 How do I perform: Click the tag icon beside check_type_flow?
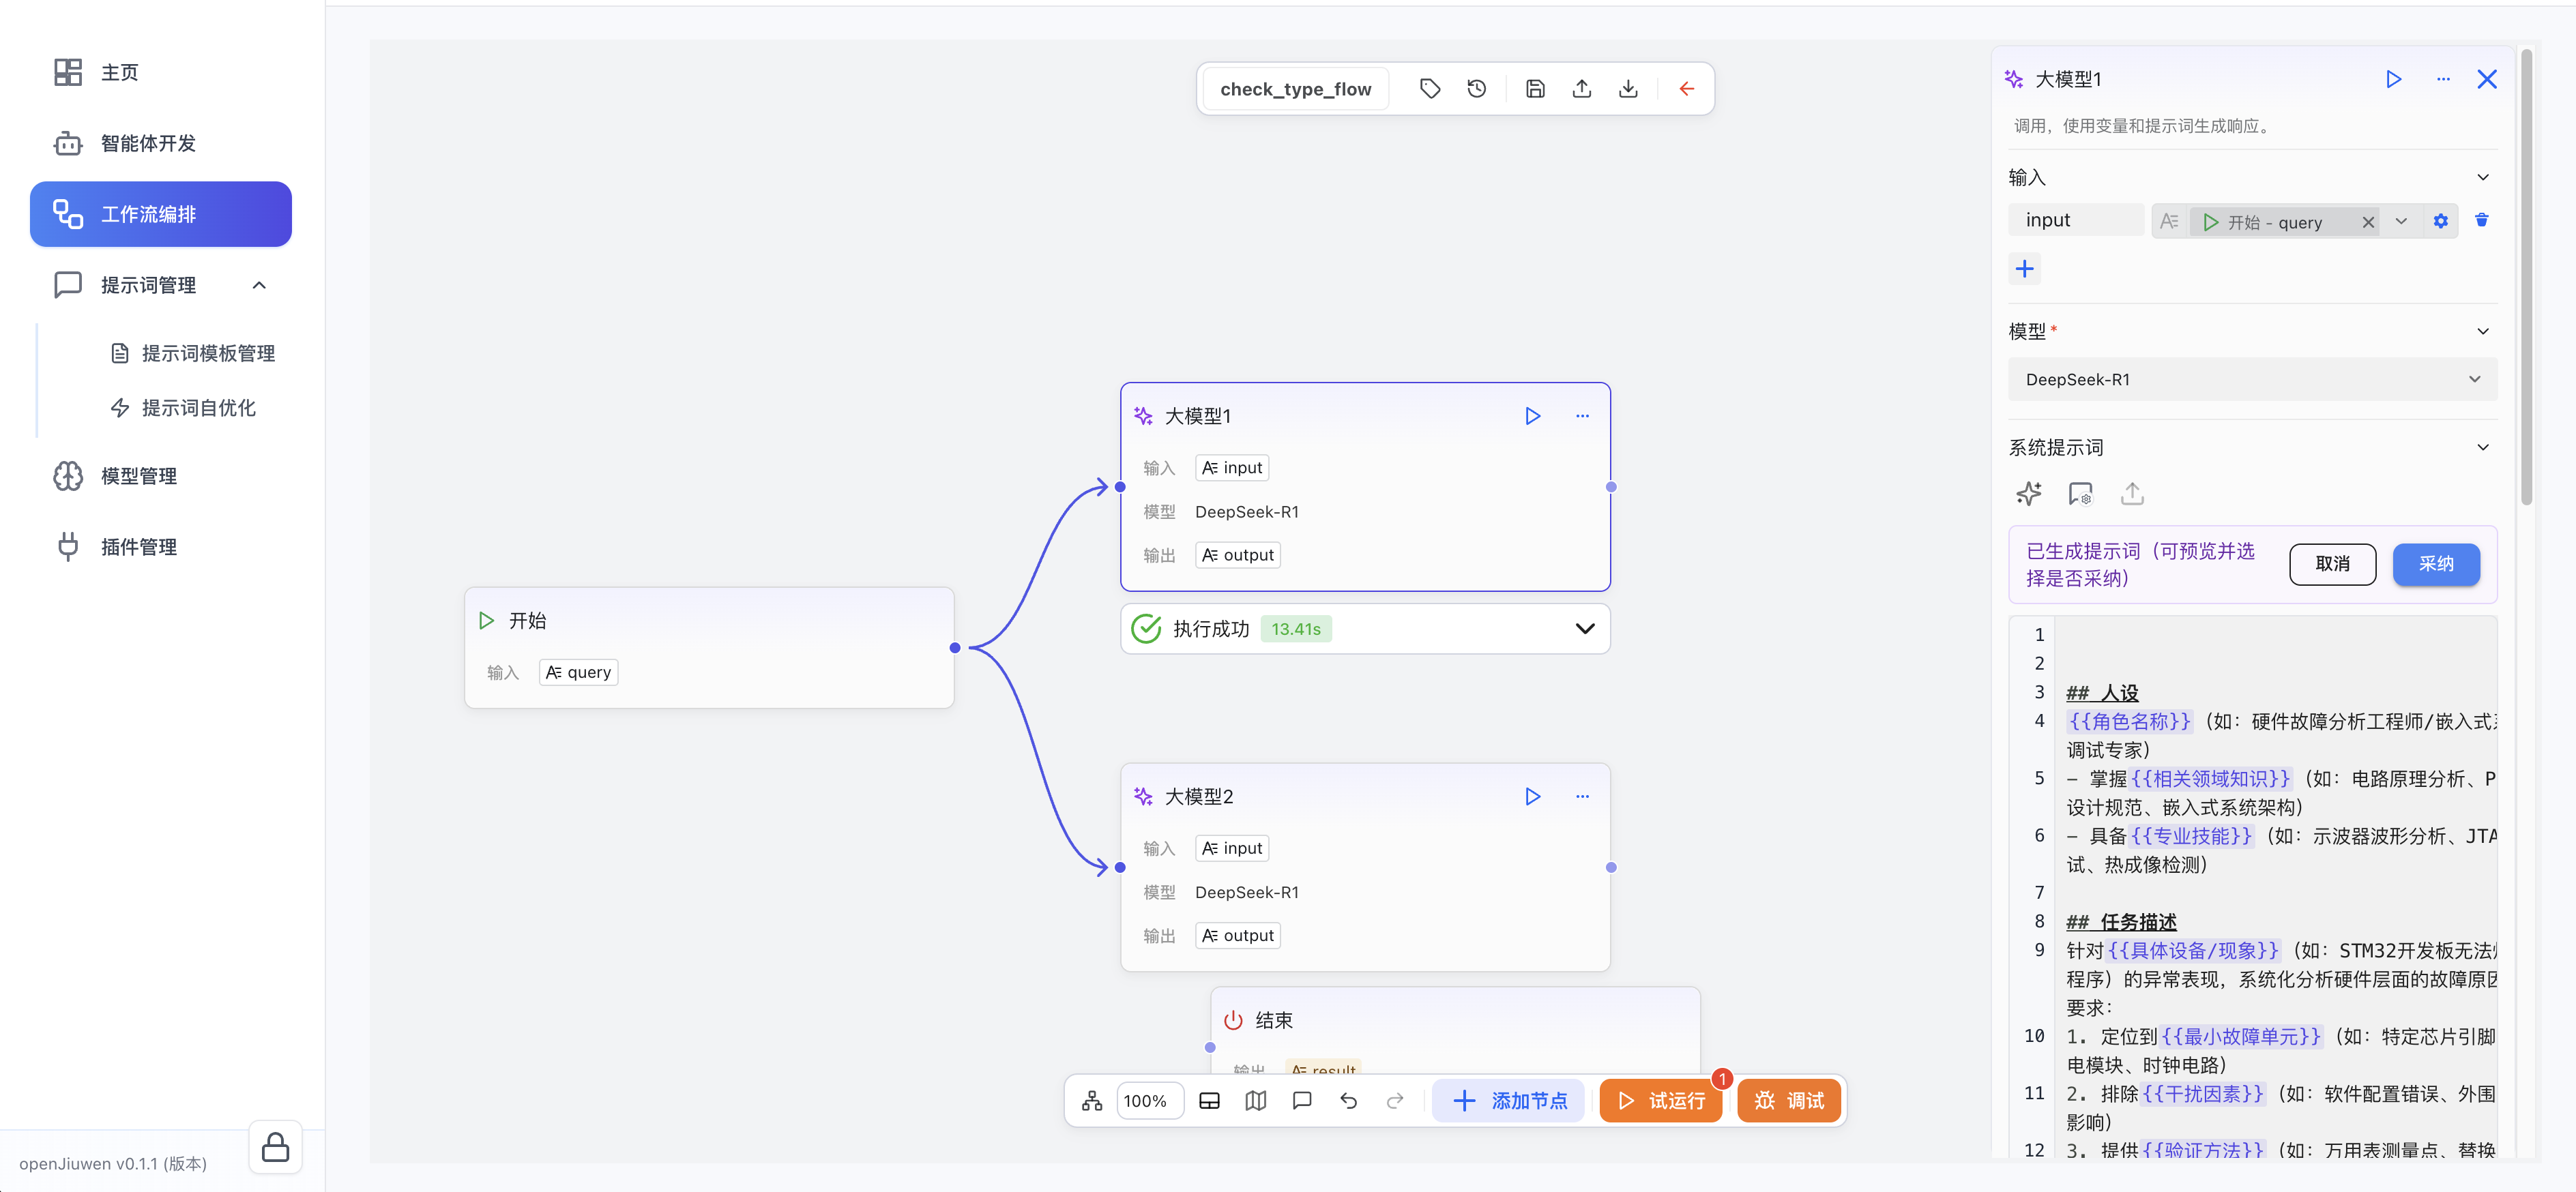point(1430,89)
